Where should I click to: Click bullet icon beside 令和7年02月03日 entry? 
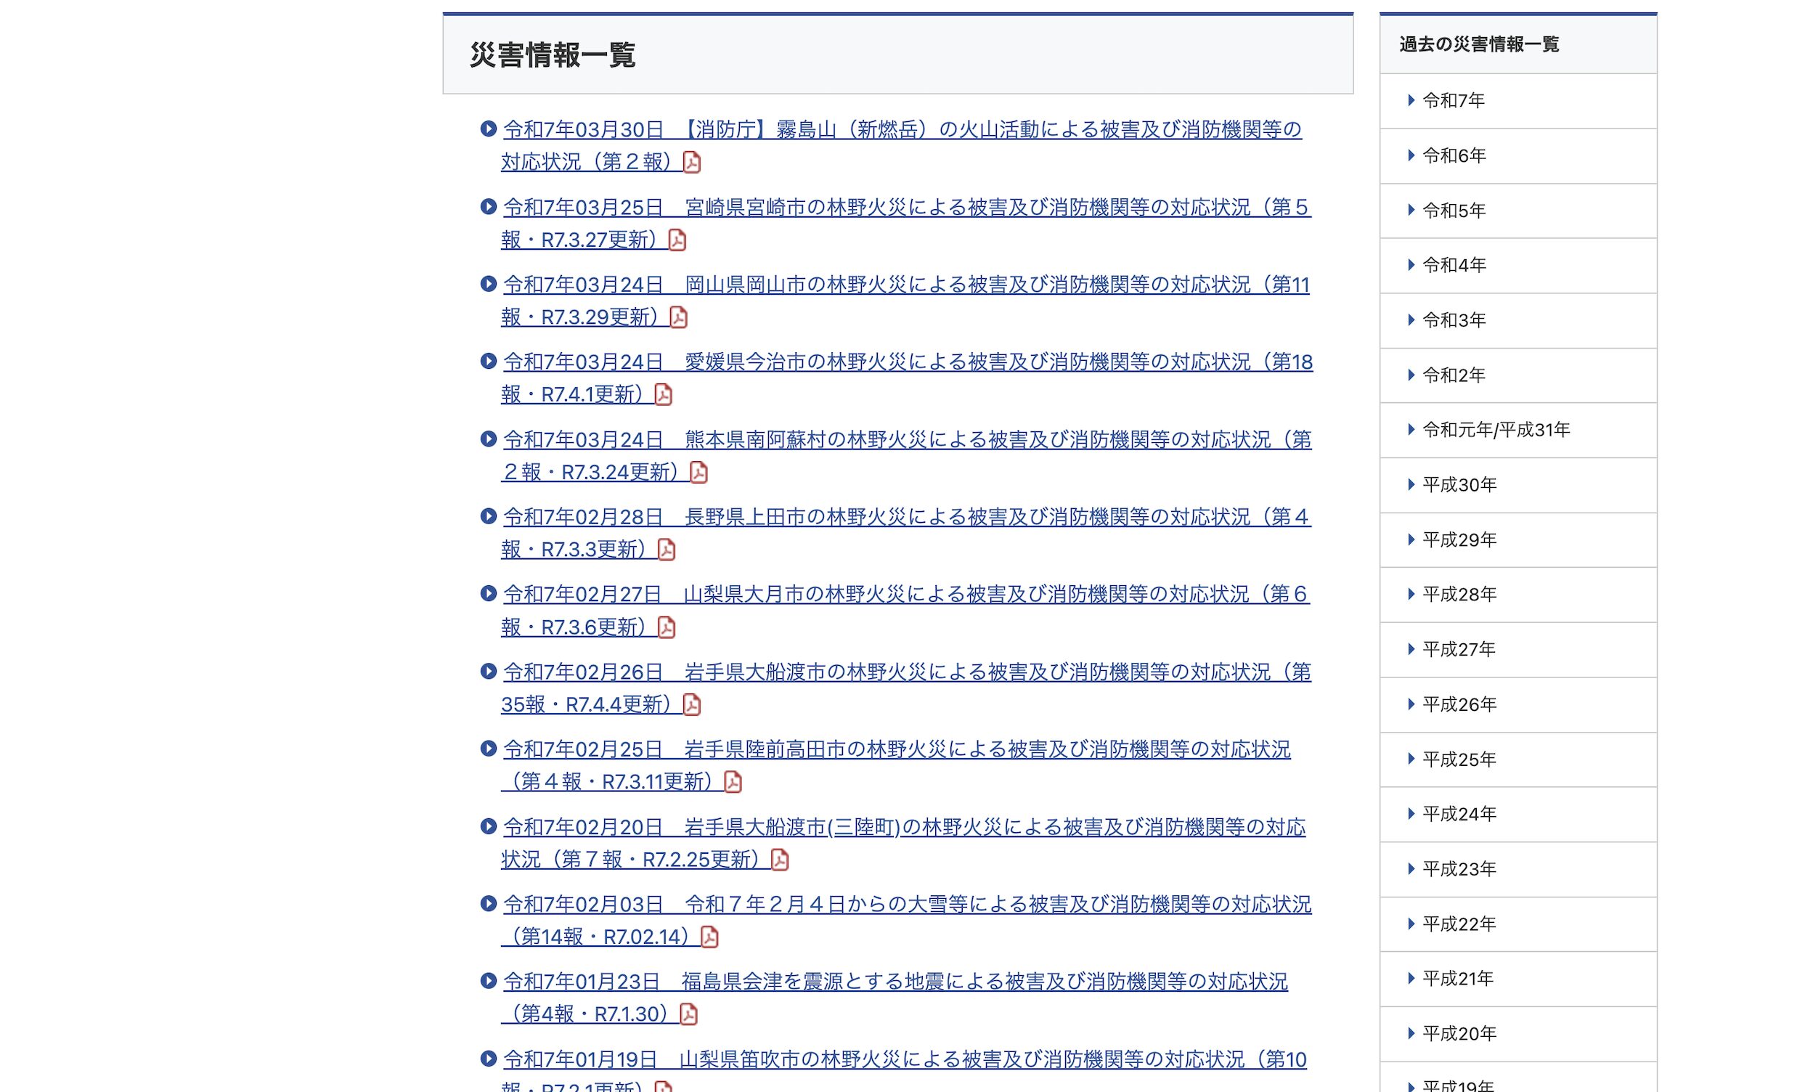coord(489,904)
